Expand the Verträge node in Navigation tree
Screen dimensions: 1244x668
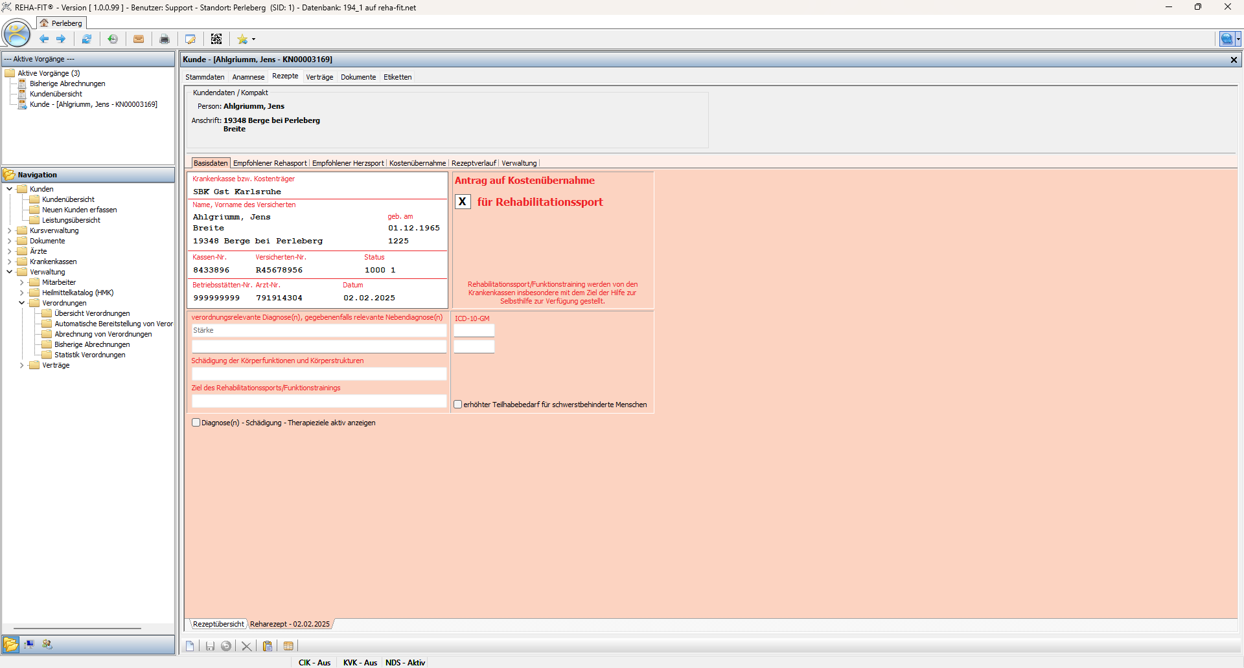coord(22,365)
